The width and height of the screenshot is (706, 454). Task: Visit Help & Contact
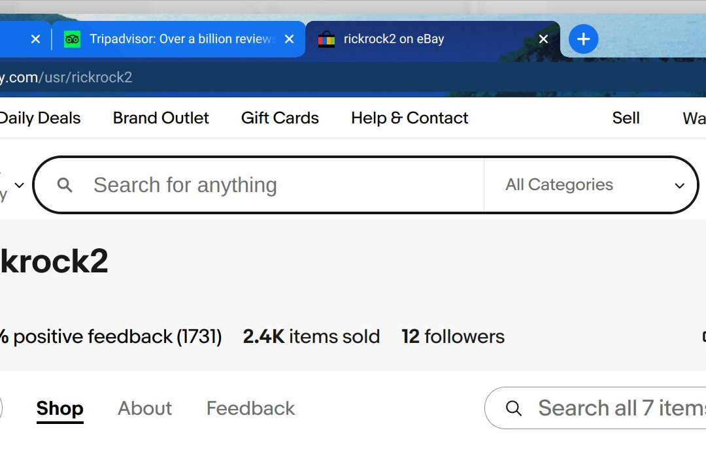[x=409, y=118]
